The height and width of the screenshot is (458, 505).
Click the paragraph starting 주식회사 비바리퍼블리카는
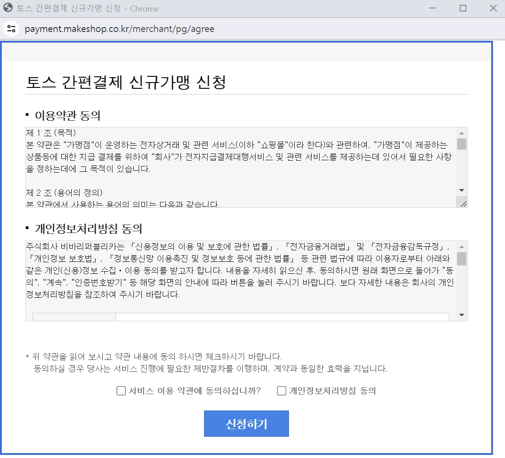[240, 270]
